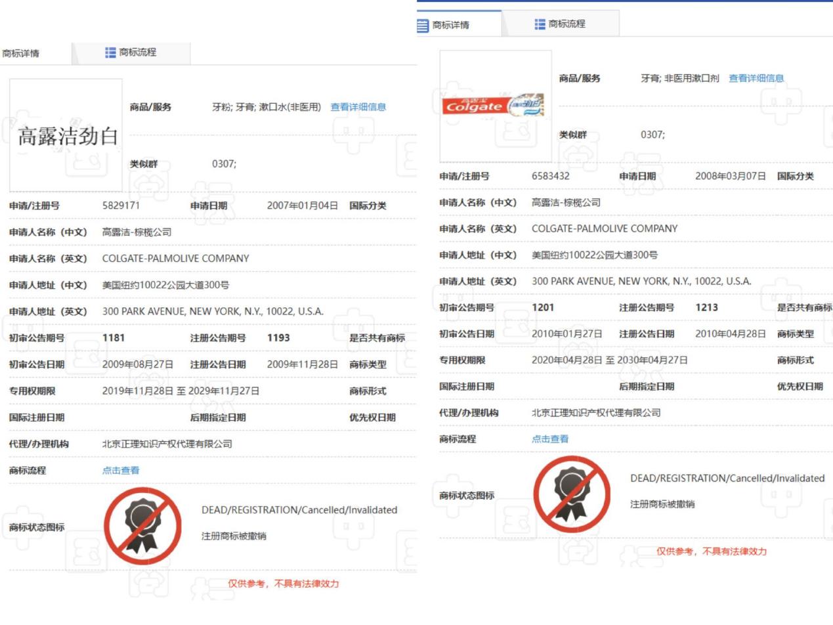
Task: Select registration number 6583432
Action: pyautogui.click(x=551, y=176)
